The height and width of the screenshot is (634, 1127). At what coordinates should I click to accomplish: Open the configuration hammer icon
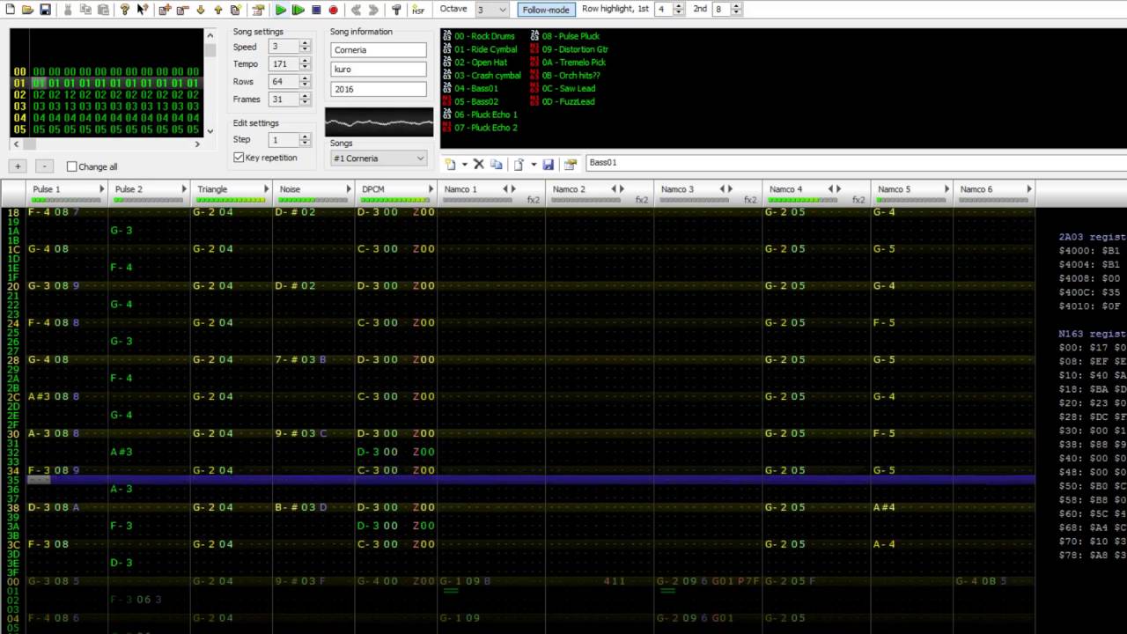tap(396, 10)
